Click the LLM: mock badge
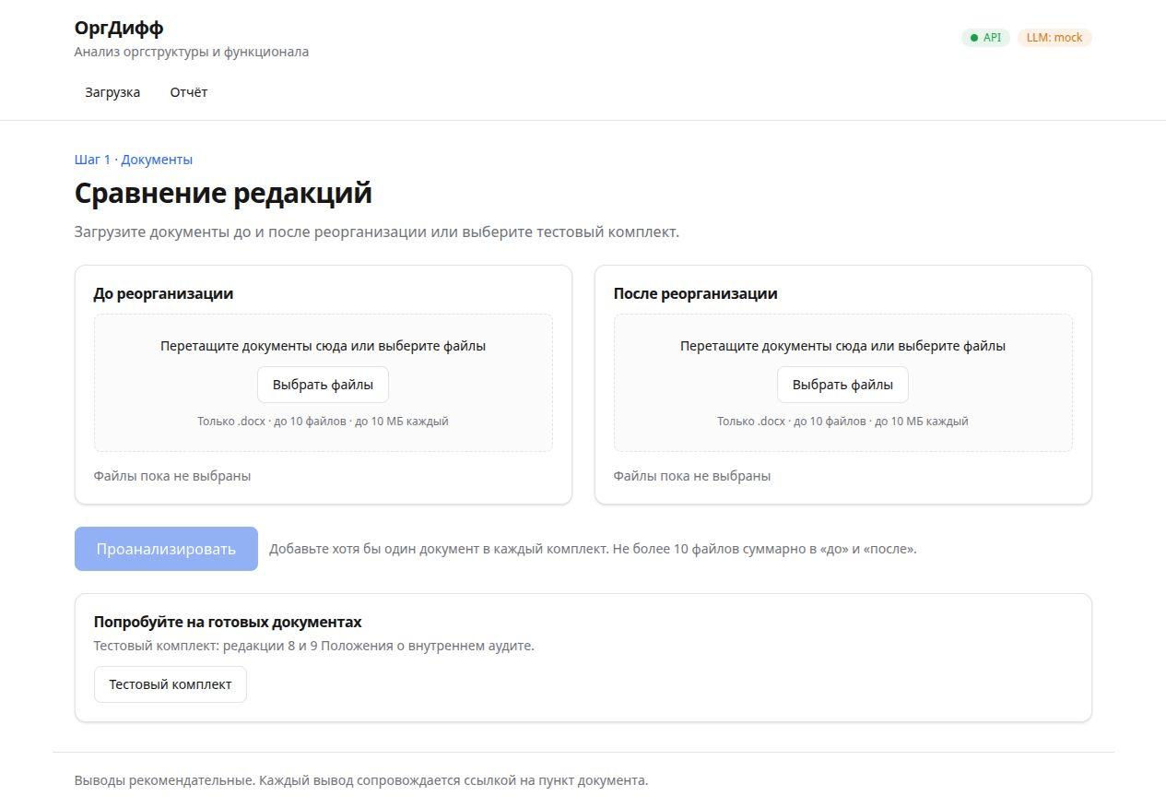 [1054, 38]
